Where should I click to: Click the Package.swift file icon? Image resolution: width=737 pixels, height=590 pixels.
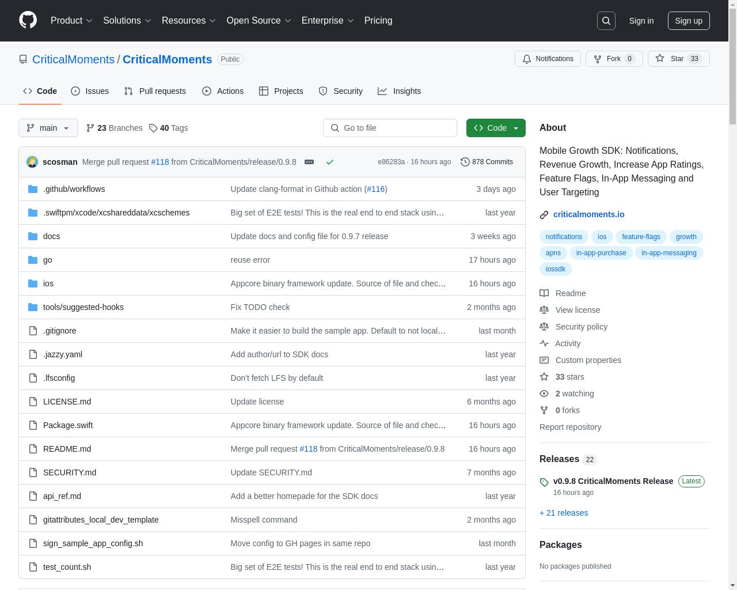[33, 425]
